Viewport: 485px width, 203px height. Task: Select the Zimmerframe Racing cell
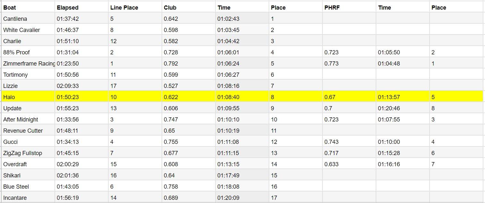click(29, 64)
